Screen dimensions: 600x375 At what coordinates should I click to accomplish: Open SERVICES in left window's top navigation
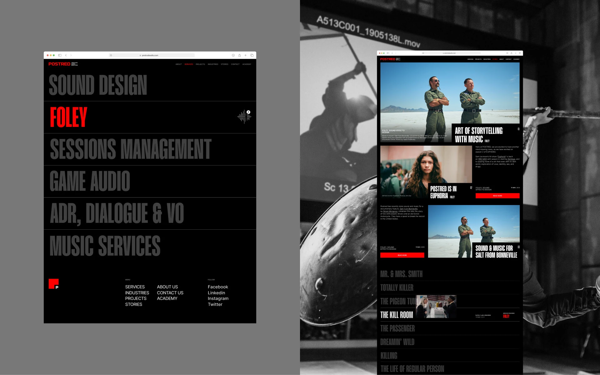[x=189, y=64]
